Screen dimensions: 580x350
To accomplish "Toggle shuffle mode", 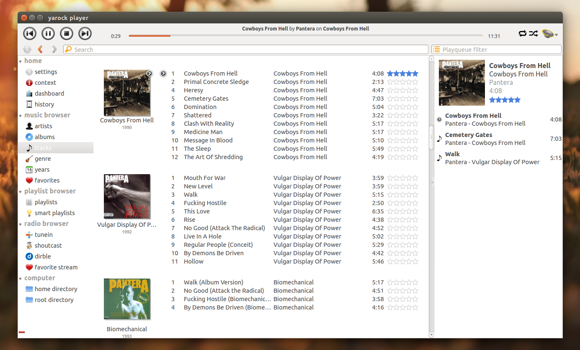I will pos(533,33).
